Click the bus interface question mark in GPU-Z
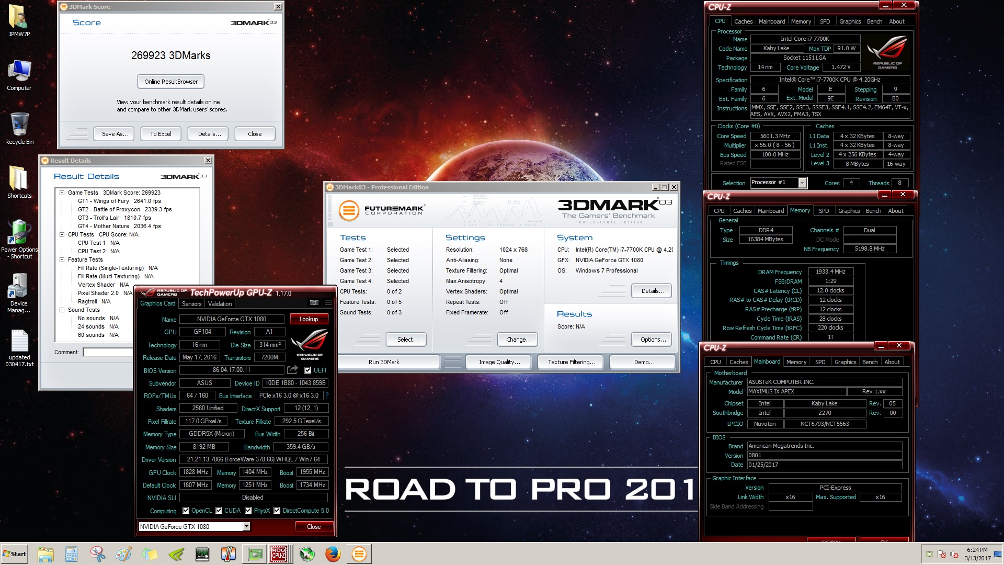 tap(327, 395)
